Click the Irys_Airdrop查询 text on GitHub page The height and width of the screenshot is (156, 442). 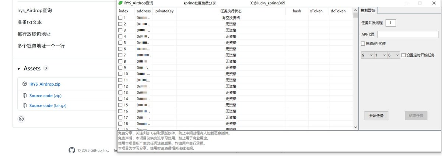35,10
